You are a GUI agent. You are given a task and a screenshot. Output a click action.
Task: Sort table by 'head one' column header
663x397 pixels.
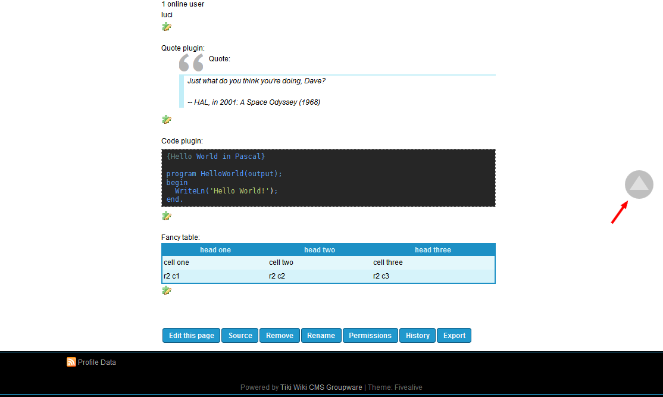point(215,250)
